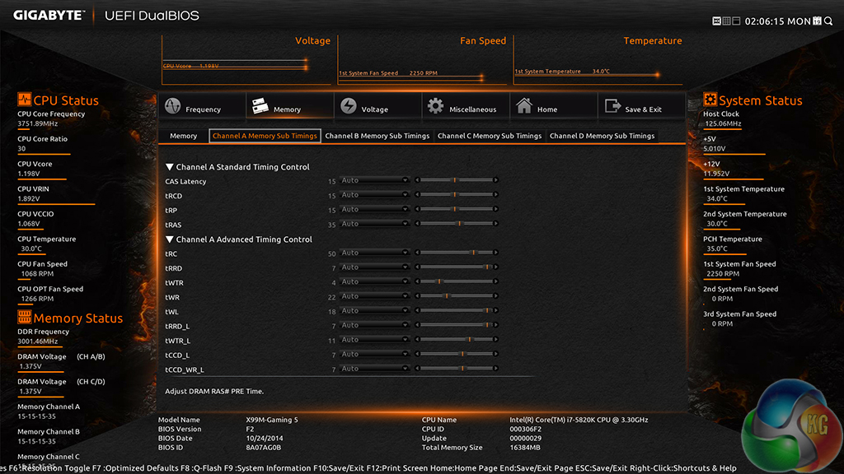Open the calendar date icon by the clock
844x474 pixels.
coord(817,21)
